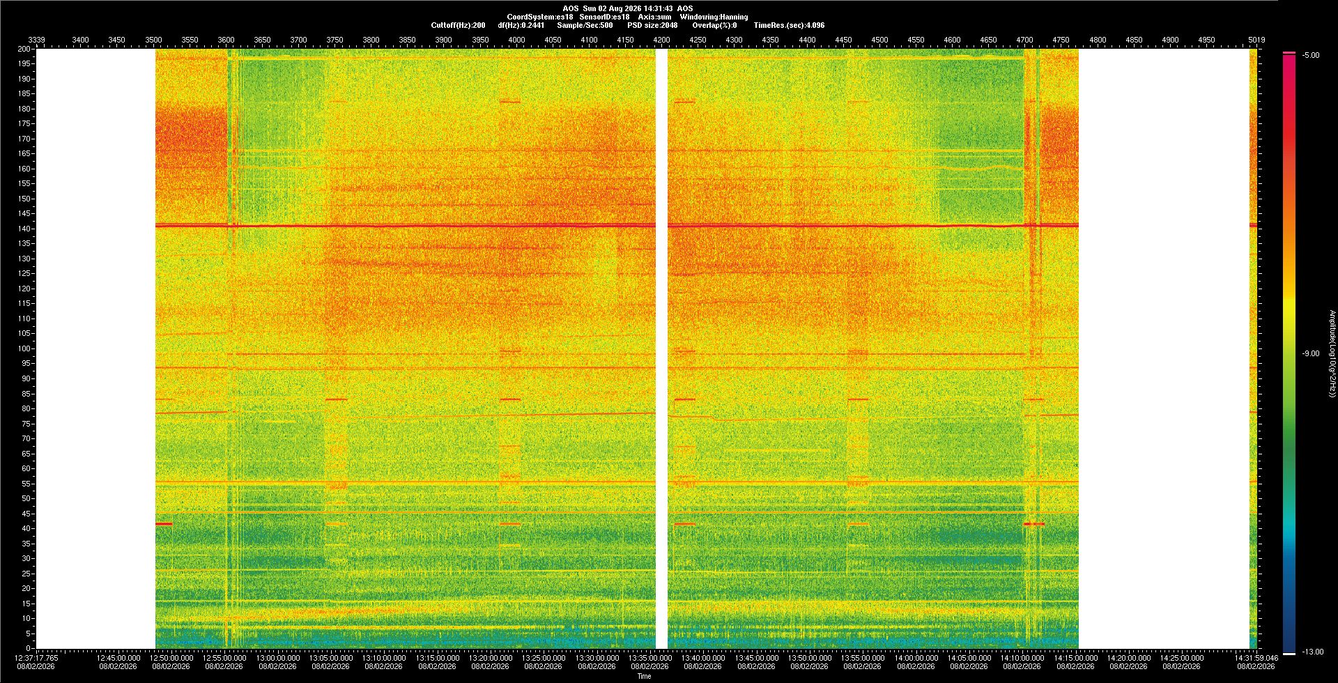Click the amplitude color scale bar

(1289, 353)
